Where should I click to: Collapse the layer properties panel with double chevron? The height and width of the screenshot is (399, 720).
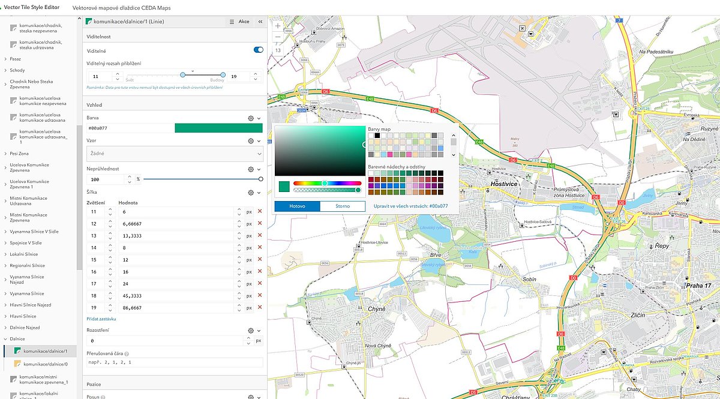point(260,22)
